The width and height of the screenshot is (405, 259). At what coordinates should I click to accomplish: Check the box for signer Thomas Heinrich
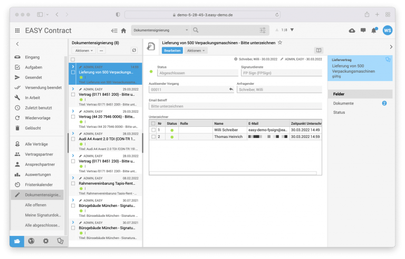pos(153,137)
